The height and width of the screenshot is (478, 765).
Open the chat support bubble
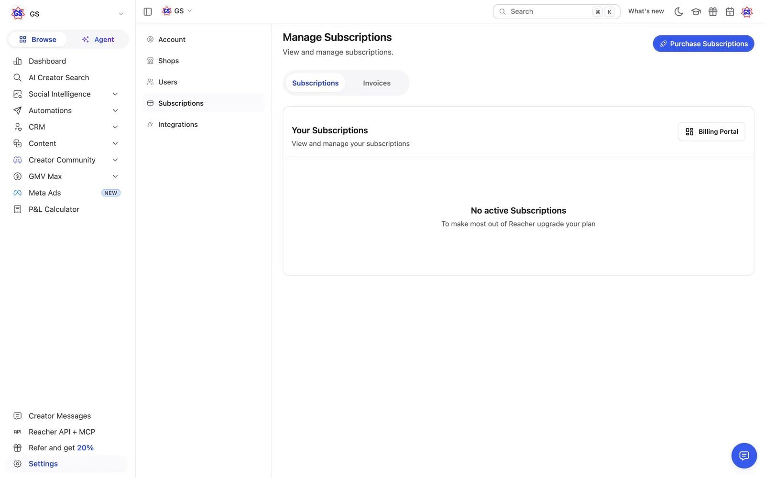pyautogui.click(x=744, y=456)
